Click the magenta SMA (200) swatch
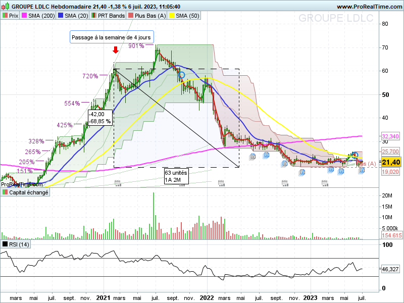 coord(24,16)
